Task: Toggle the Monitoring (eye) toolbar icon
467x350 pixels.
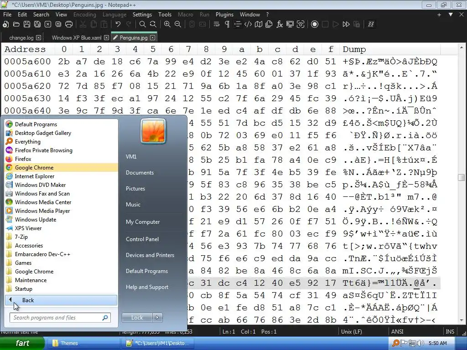Action: pos(301,25)
